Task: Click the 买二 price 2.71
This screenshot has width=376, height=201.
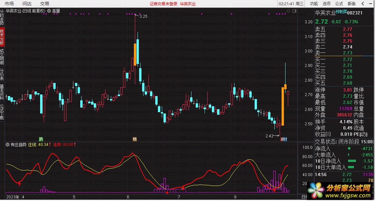Action: pyautogui.click(x=347, y=65)
